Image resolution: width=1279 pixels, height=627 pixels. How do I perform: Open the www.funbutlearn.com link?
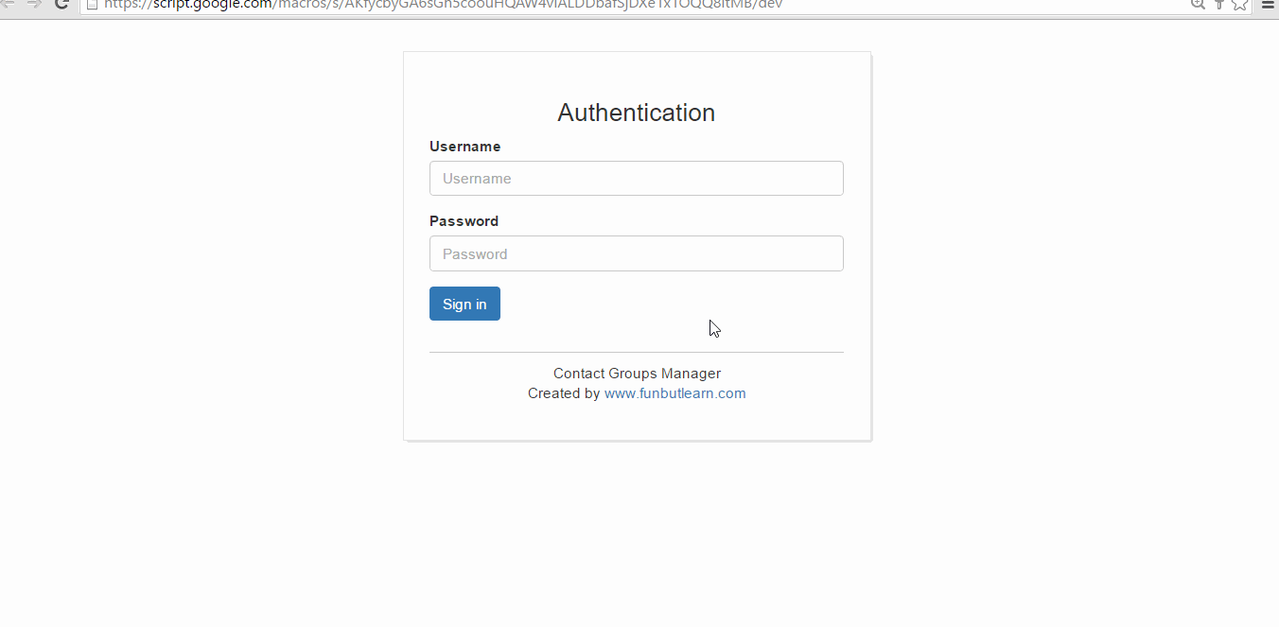tap(675, 393)
